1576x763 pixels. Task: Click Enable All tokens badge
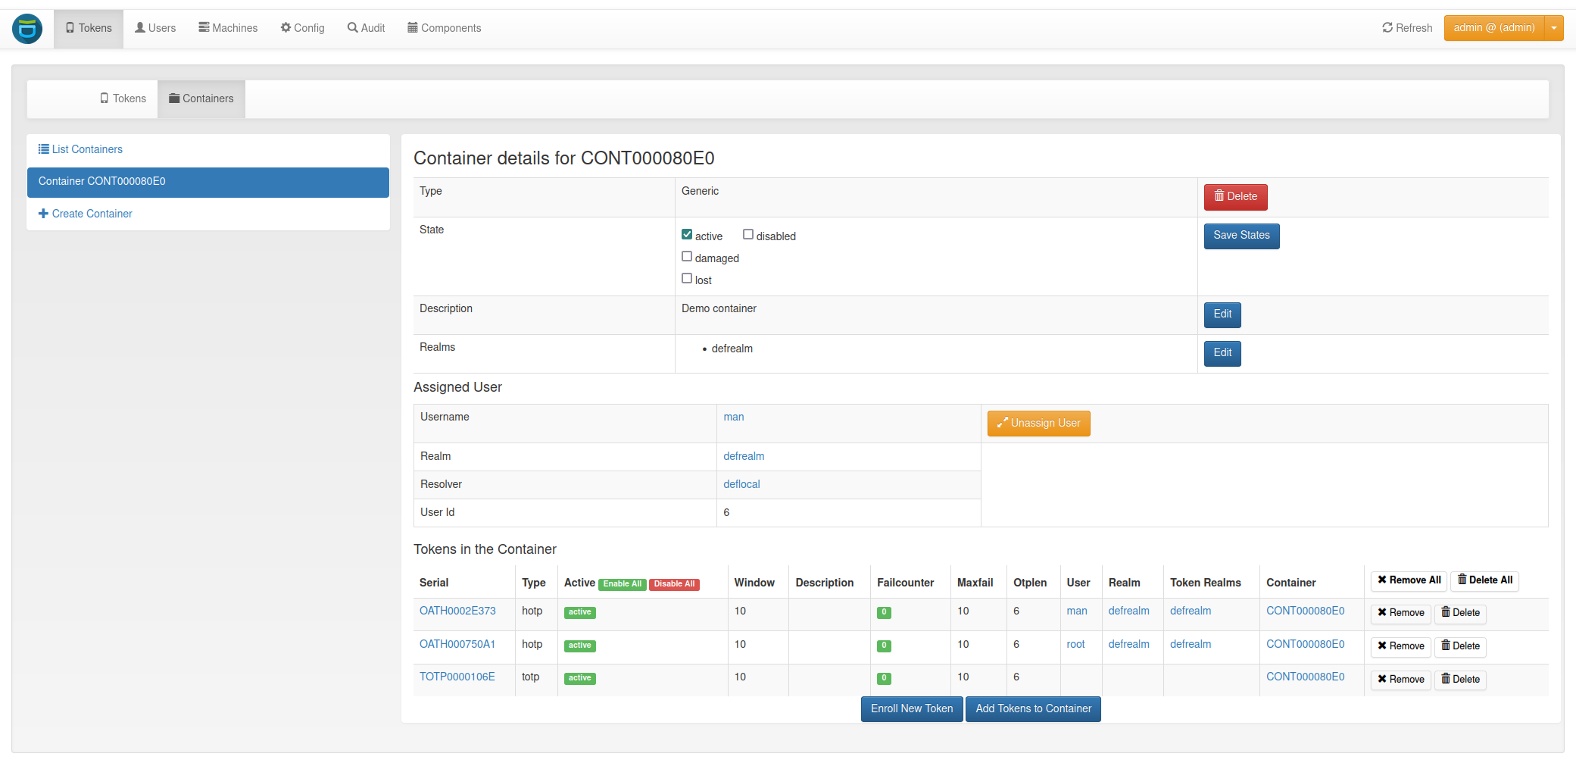click(x=622, y=584)
